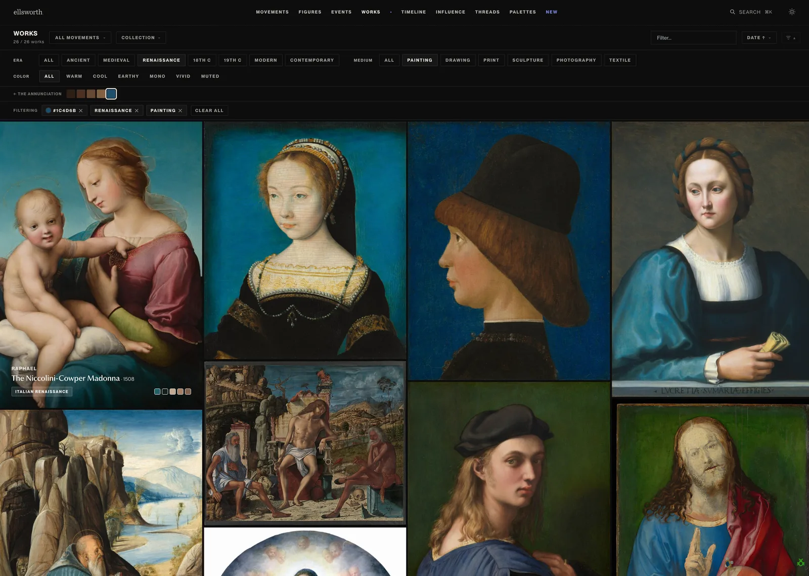Screen dimensions: 809x576
Task: Open the rocky landscape with saint painting
Action: (101, 493)
